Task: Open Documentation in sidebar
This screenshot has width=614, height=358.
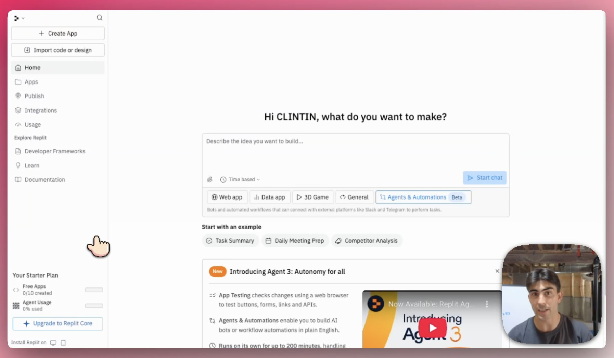Action: point(57,180)
